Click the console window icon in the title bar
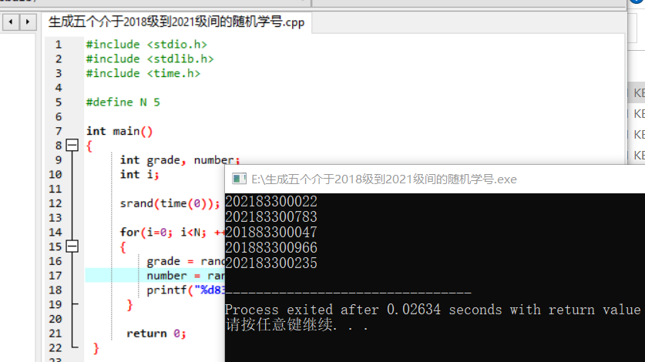 click(239, 179)
